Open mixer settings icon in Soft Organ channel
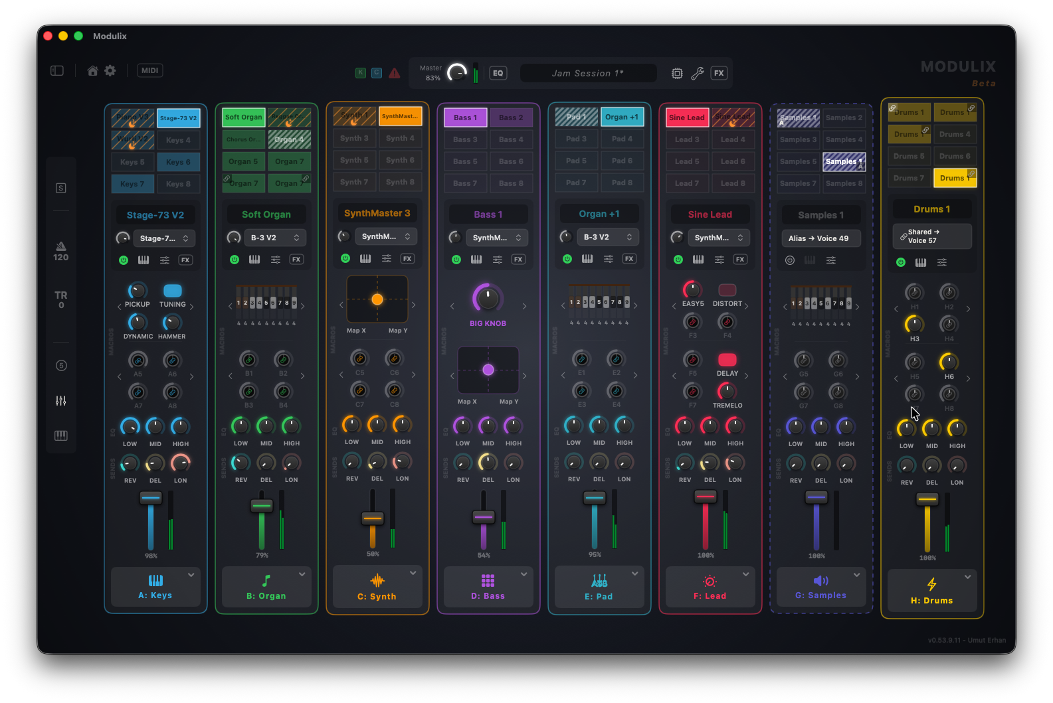The height and width of the screenshot is (703, 1053). 276,260
